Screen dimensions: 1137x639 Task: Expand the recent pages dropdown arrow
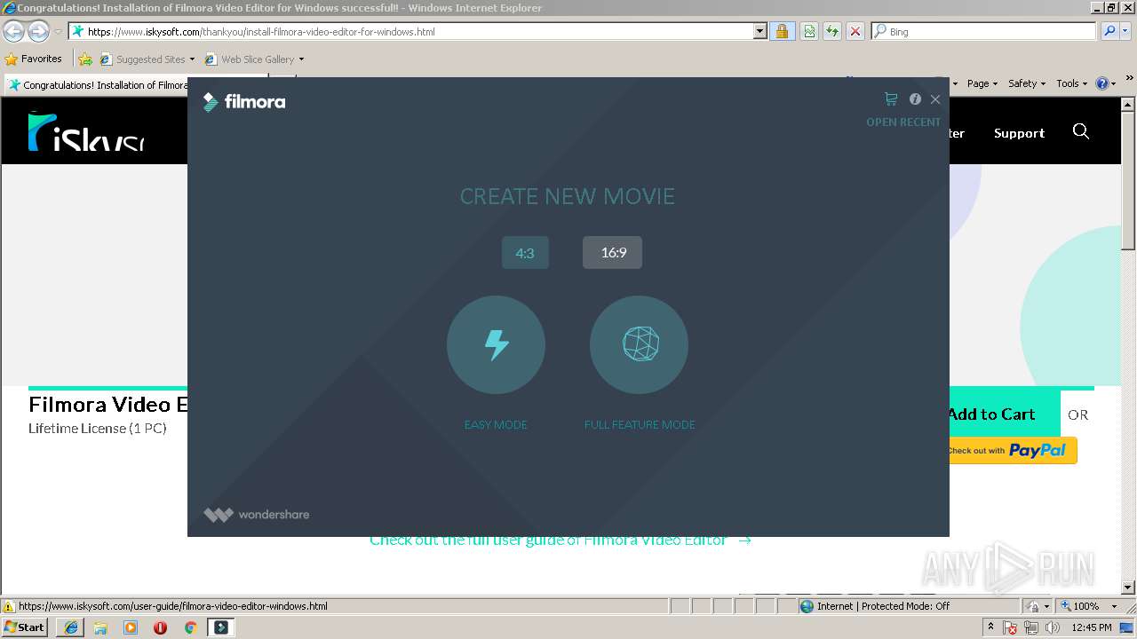(x=58, y=32)
